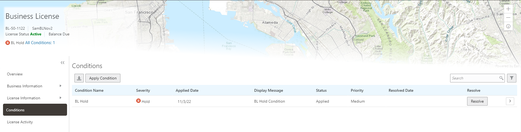The image size is (521, 132).
Task: Open BL Hold row details chevron
Action: [510, 101]
